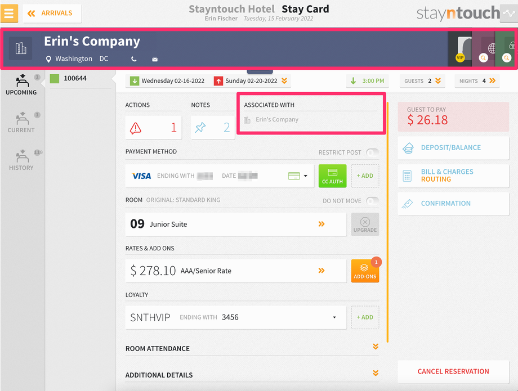518x391 pixels.
Task: Open the Actions alert tile
Action: click(x=153, y=127)
